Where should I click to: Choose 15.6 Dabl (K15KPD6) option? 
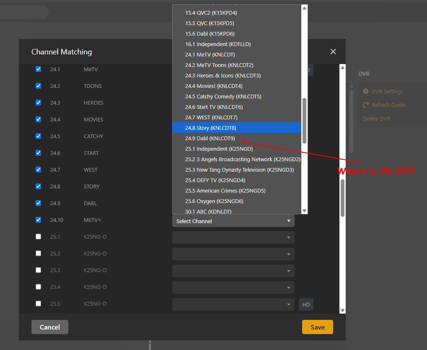click(x=237, y=34)
